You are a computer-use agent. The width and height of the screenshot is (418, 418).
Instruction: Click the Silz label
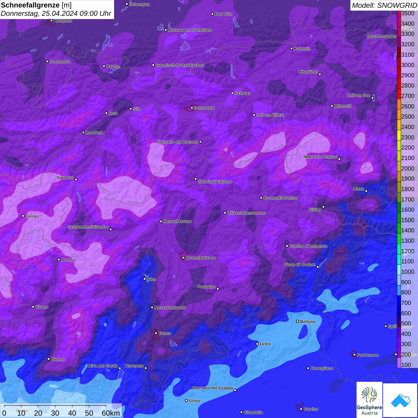coord(136,109)
